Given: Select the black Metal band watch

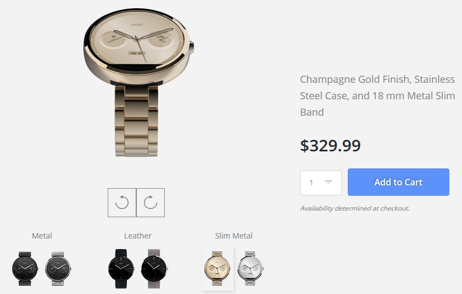Looking at the screenshot, I should click(x=25, y=268).
